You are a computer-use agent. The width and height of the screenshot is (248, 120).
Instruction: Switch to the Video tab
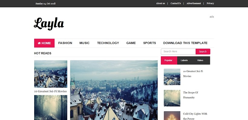click(x=200, y=60)
